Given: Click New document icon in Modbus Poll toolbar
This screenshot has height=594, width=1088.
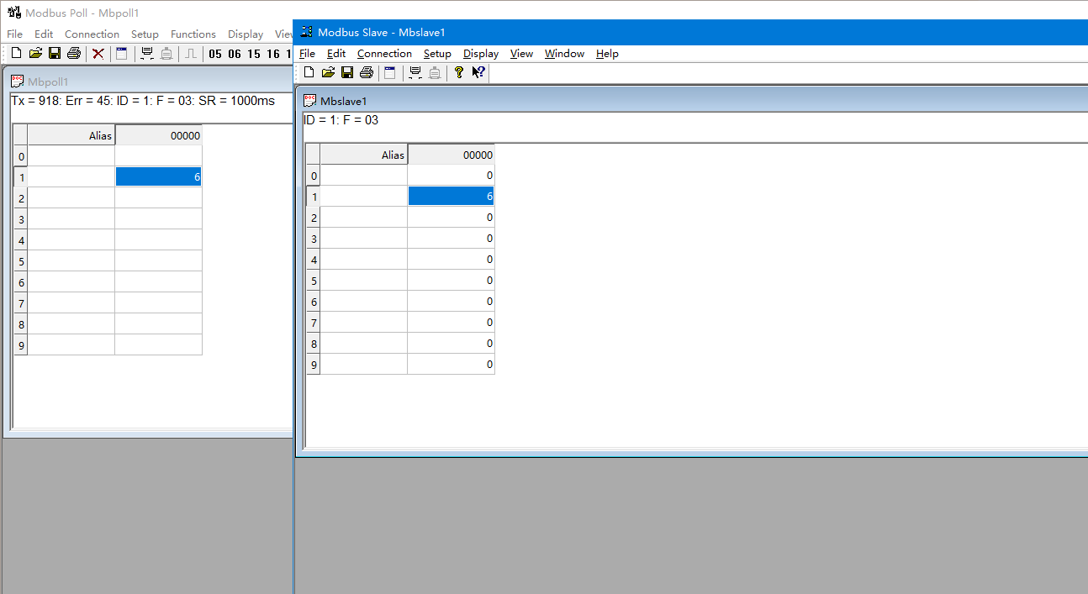Looking at the screenshot, I should (x=16, y=54).
